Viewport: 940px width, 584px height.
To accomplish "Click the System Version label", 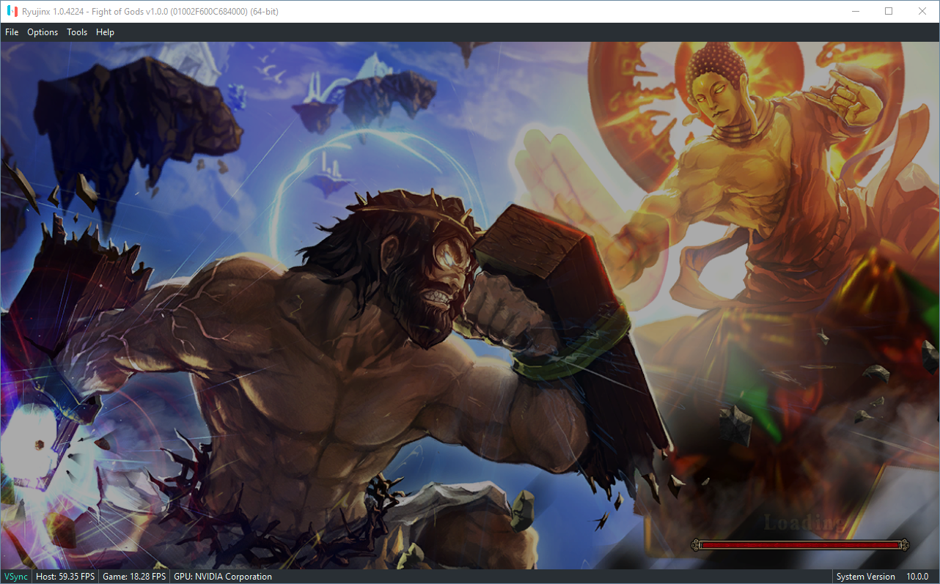I will [866, 577].
